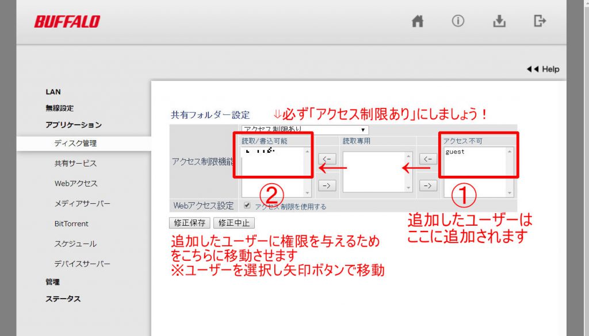Screen dimensions: 589x336
Task: Open the Help panel
Action: [x=543, y=69]
